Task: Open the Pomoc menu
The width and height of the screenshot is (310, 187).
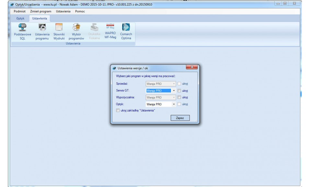Action: 80,11
